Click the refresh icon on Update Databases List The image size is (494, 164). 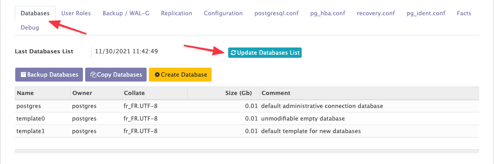tap(234, 53)
